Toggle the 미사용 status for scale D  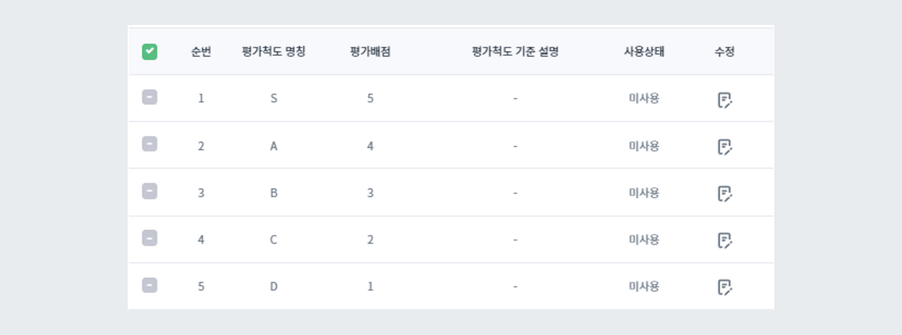pyautogui.click(x=644, y=286)
